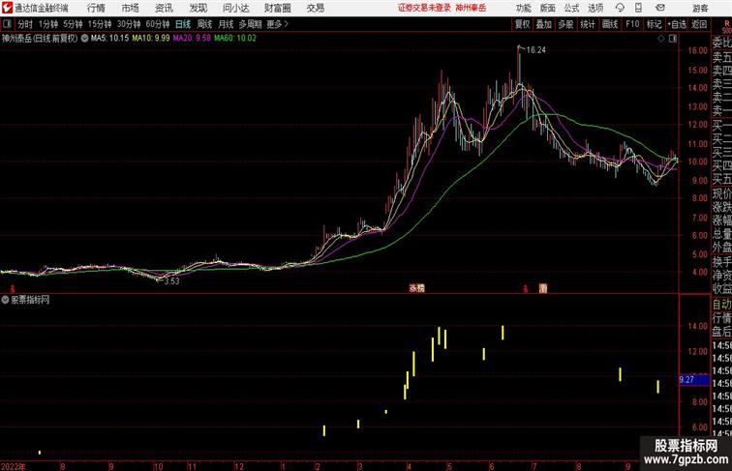The height and width of the screenshot is (471, 732).
Task: Open the F10 company info button
Action: point(632,24)
